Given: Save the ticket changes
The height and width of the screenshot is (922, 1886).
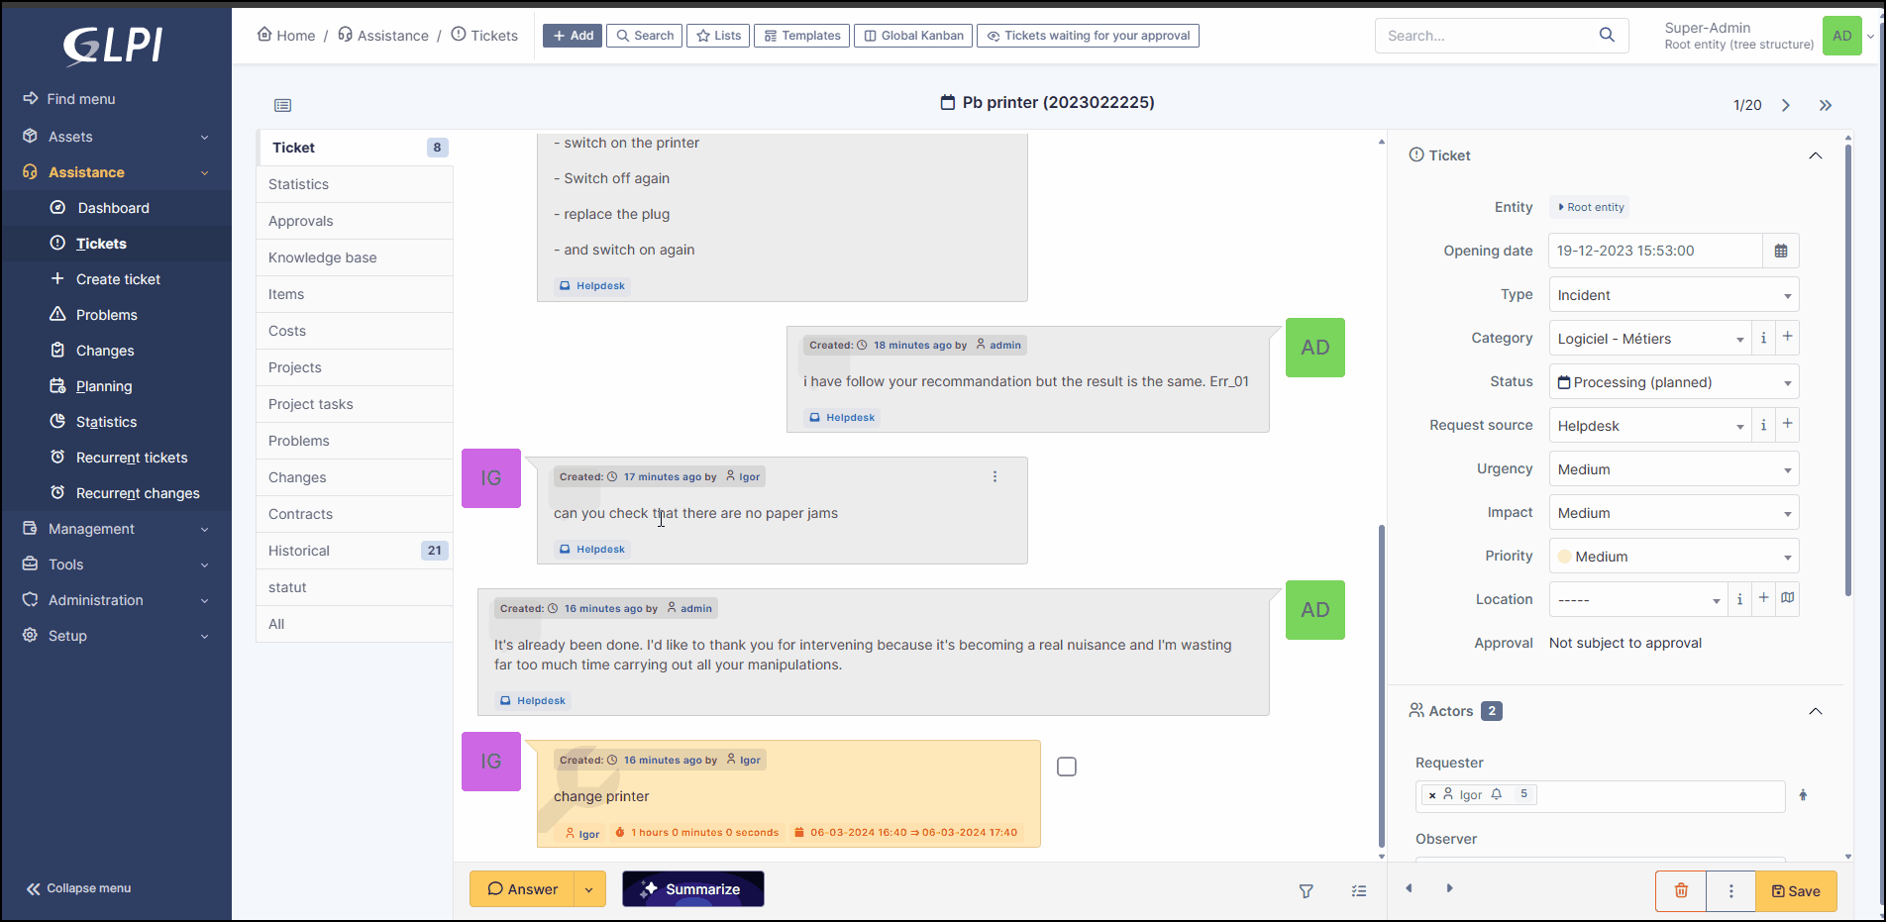Looking at the screenshot, I should [1795, 890].
